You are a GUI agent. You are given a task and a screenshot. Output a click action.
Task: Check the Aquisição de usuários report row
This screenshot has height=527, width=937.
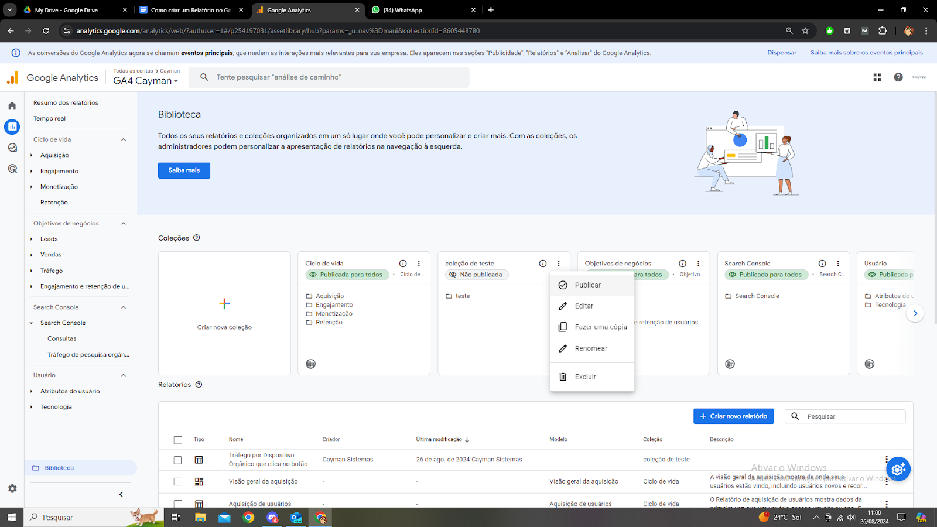click(x=178, y=504)
